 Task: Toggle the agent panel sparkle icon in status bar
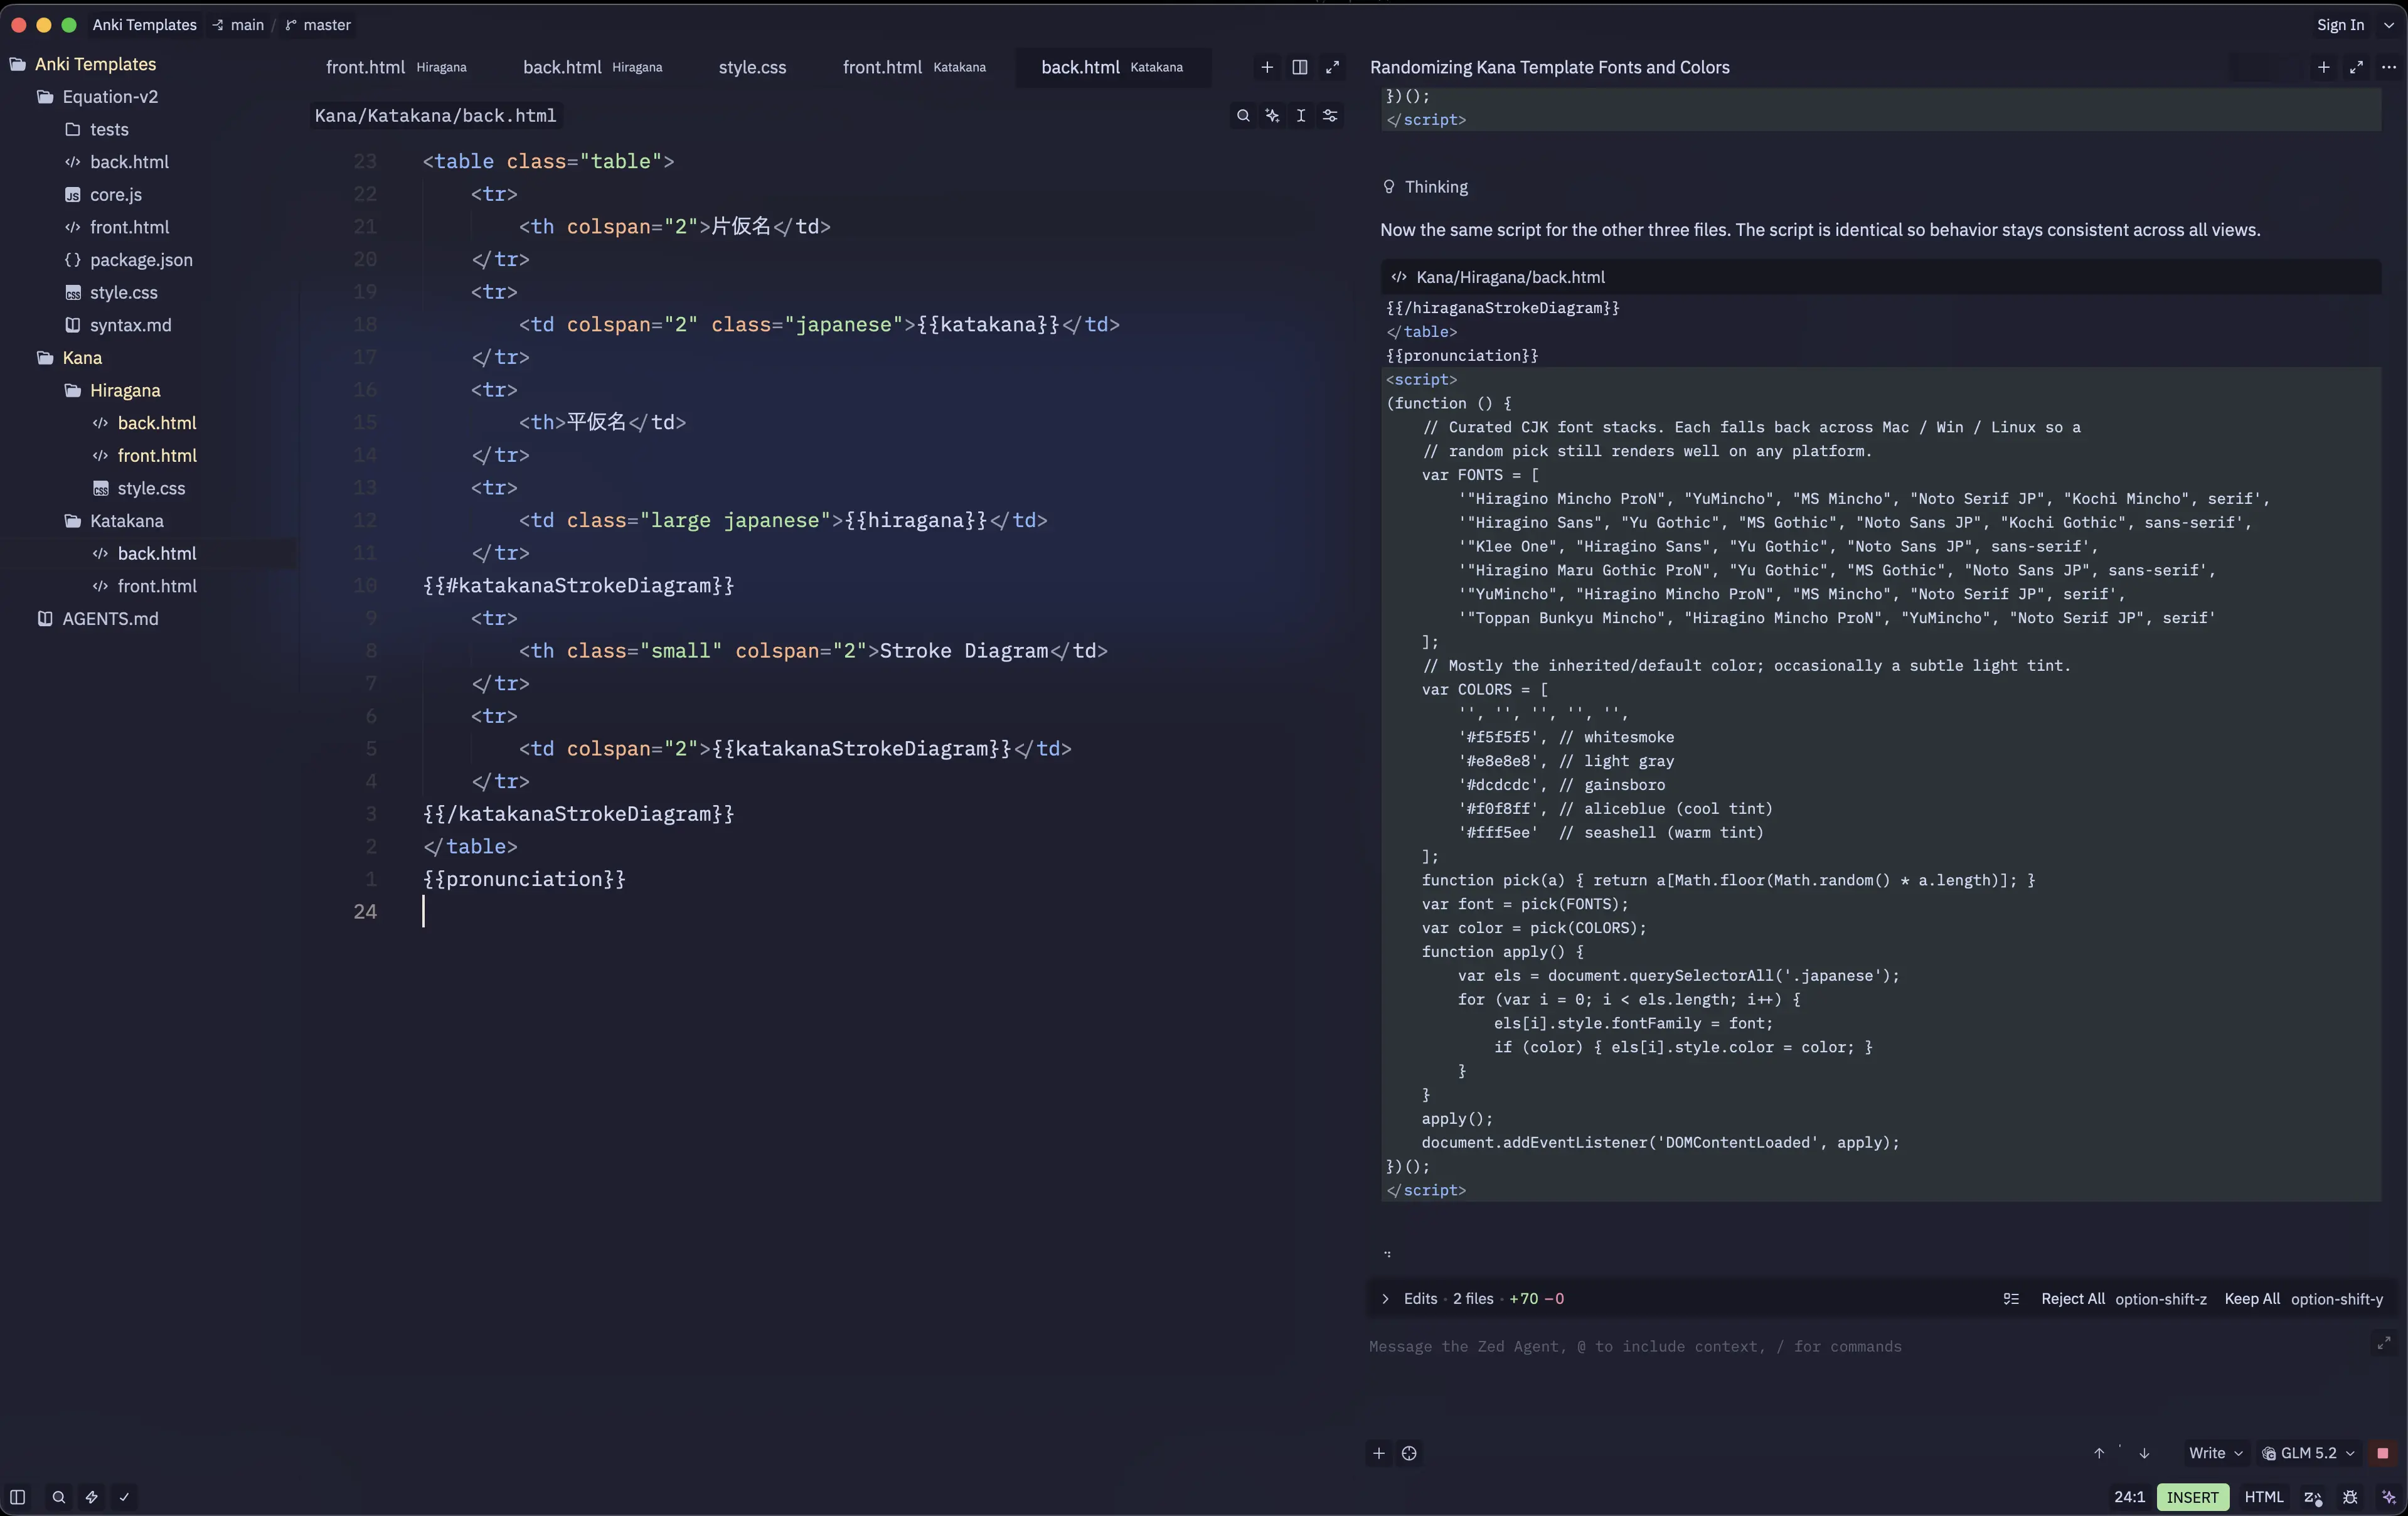click(x=2389, y=1497)
